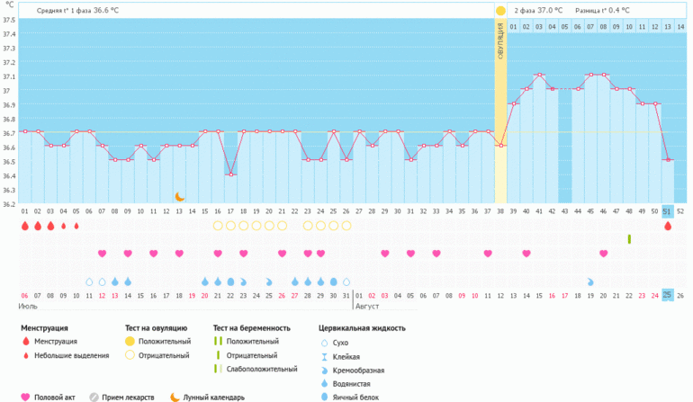Click the Положительный ovulation test legend circle

coord(130,341)
